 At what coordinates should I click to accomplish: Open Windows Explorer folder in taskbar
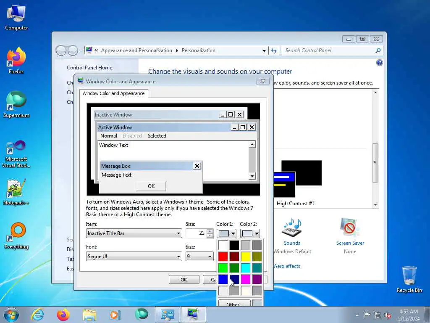pos(89,315)
